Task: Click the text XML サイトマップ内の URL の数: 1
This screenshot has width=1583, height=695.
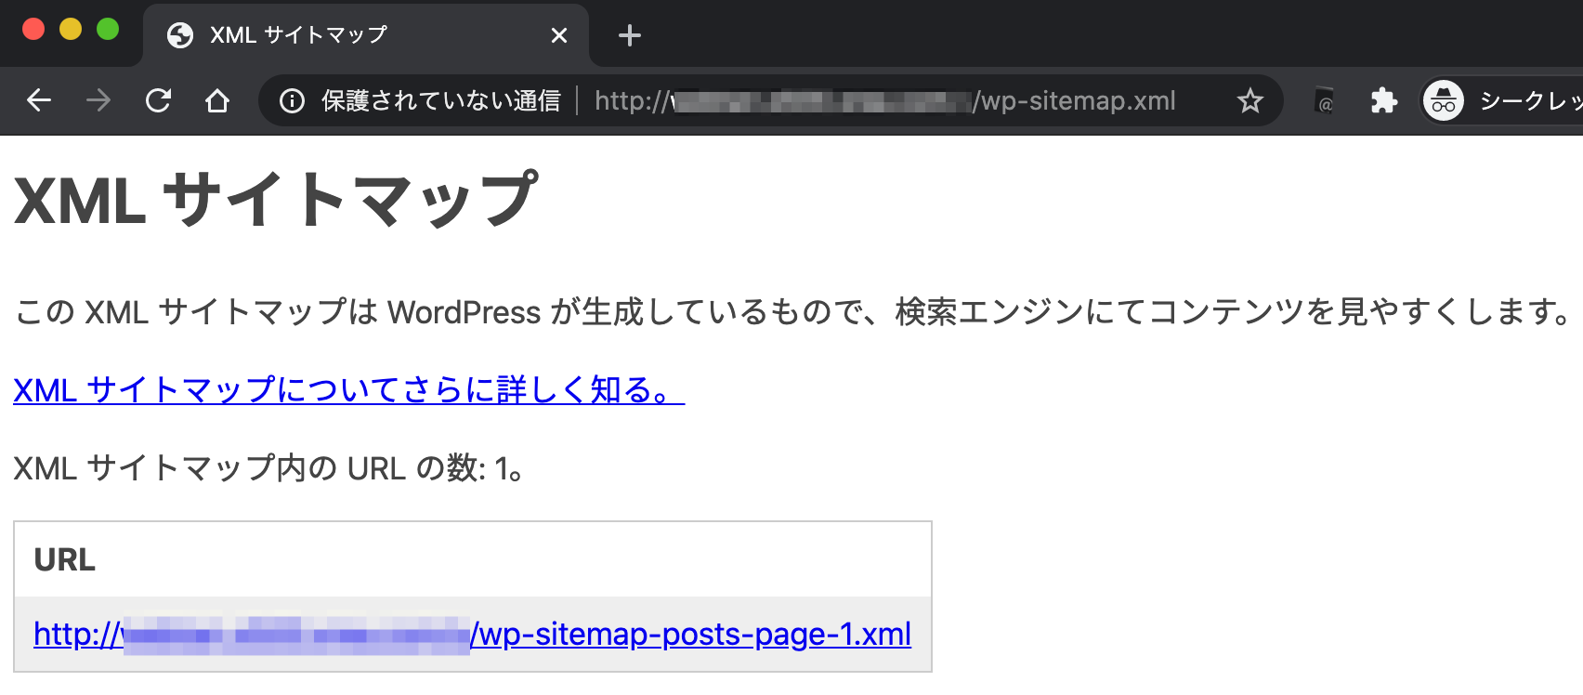Action: click(268, 468)
